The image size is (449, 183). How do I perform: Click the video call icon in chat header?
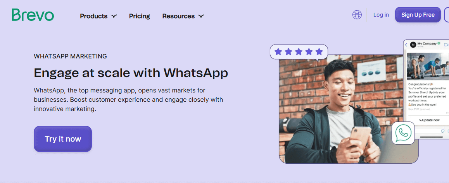446,45
